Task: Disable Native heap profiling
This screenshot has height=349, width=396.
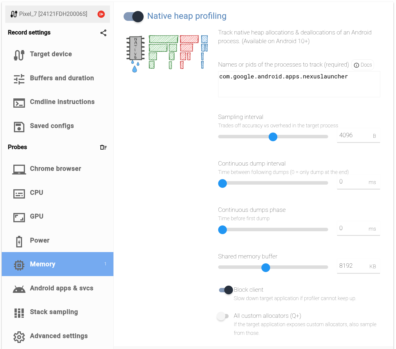Action: pyautogui.click(x=133, y=16)
